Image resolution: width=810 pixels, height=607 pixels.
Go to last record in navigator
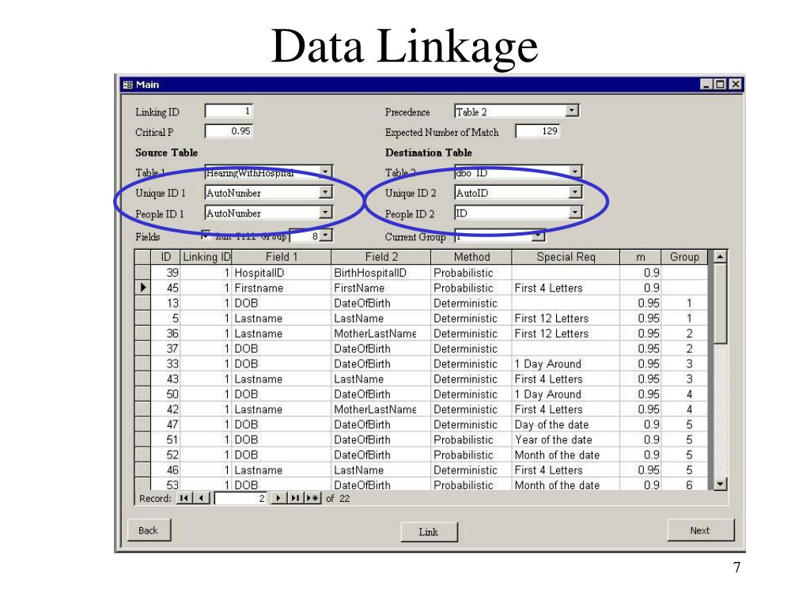pyautogui.click(x=295, y=498)
